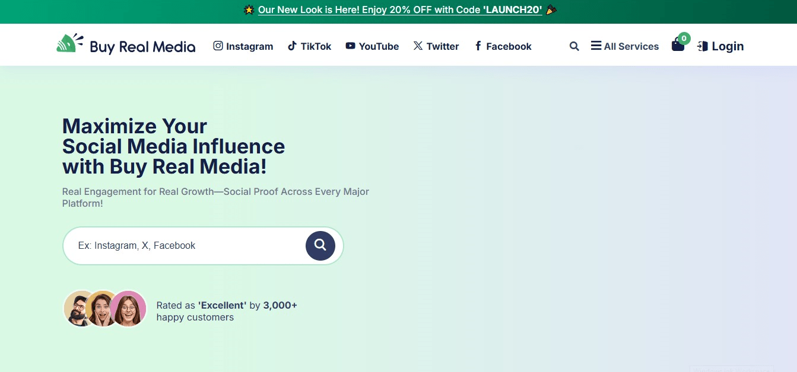This screenshot has height=372, width=797.
Task: Click the YouTube play icon in navbar
Action: (x=351, y=46)
